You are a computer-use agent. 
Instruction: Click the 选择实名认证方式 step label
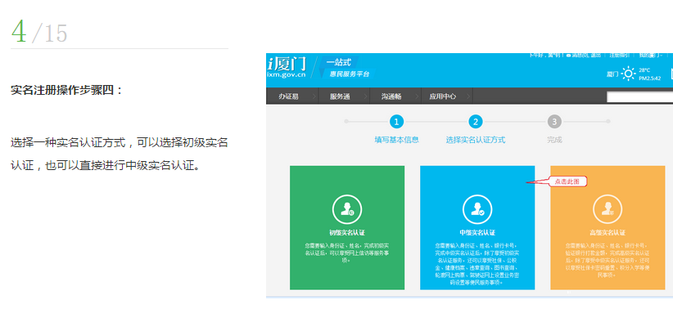[476, 140]
